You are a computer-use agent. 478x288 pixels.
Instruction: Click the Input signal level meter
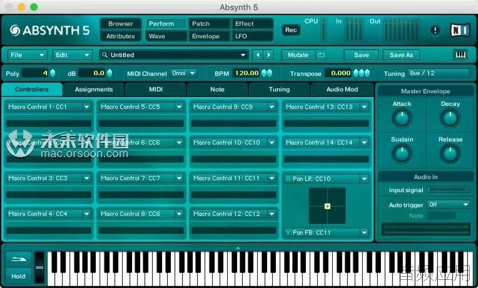[x=449, y=190]
